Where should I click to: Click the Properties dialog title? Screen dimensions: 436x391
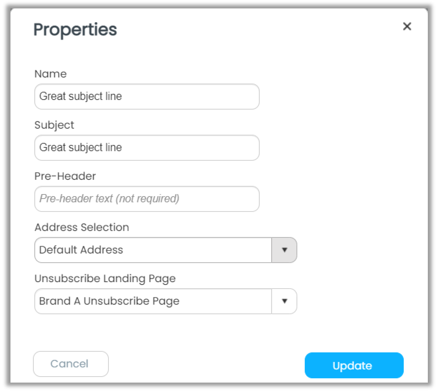(x=75, y=30)
